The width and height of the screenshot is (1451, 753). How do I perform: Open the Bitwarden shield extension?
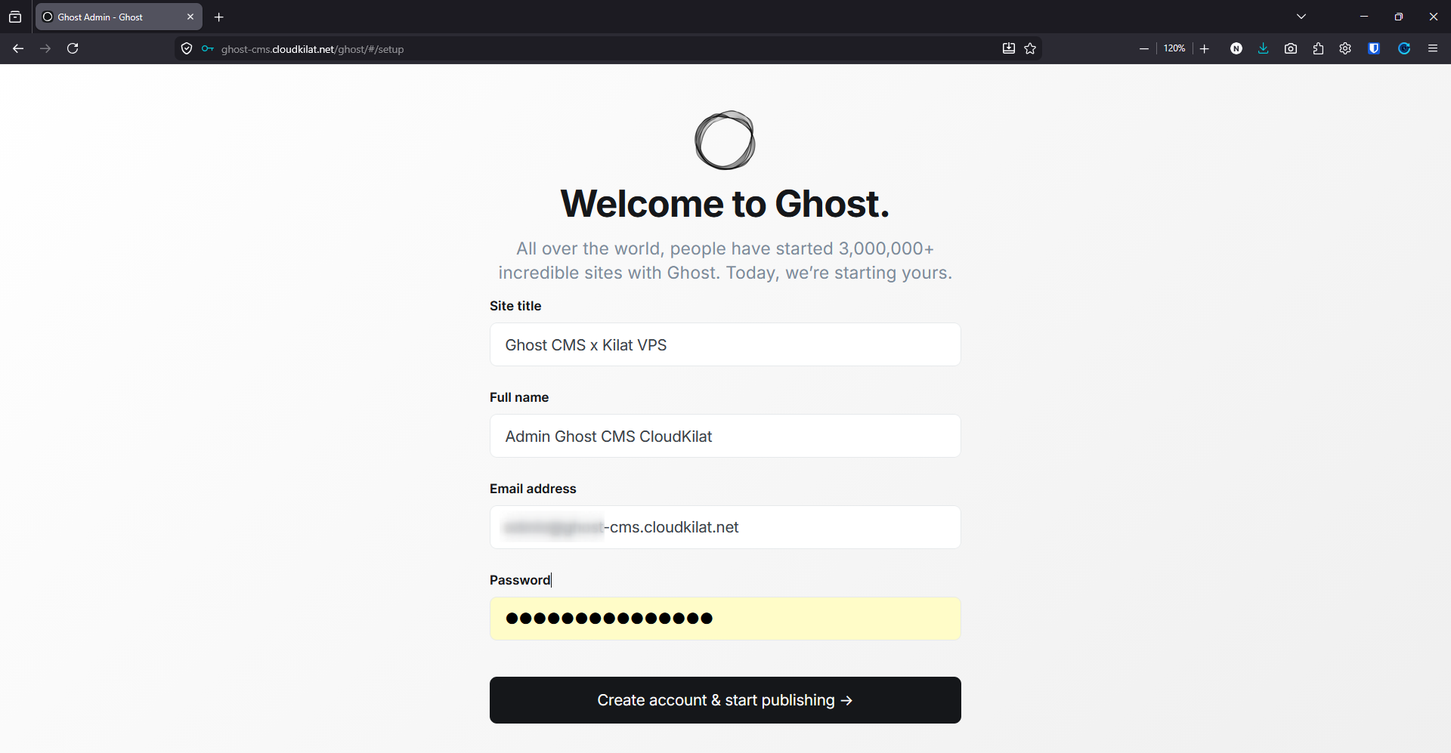[1374, 48]
